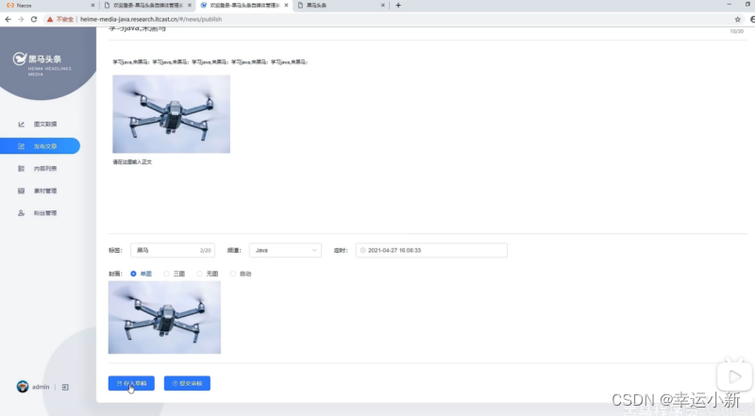The image size is (755, 417).
Task: Click the admin username text
Action: (x=41, y=387)
